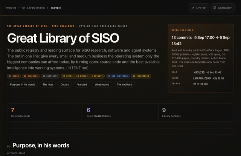The width and height of the screenshot is (241, 156).
Task: Click the chevron before the example breadcrumb
Action: click(x=47, y=8)
